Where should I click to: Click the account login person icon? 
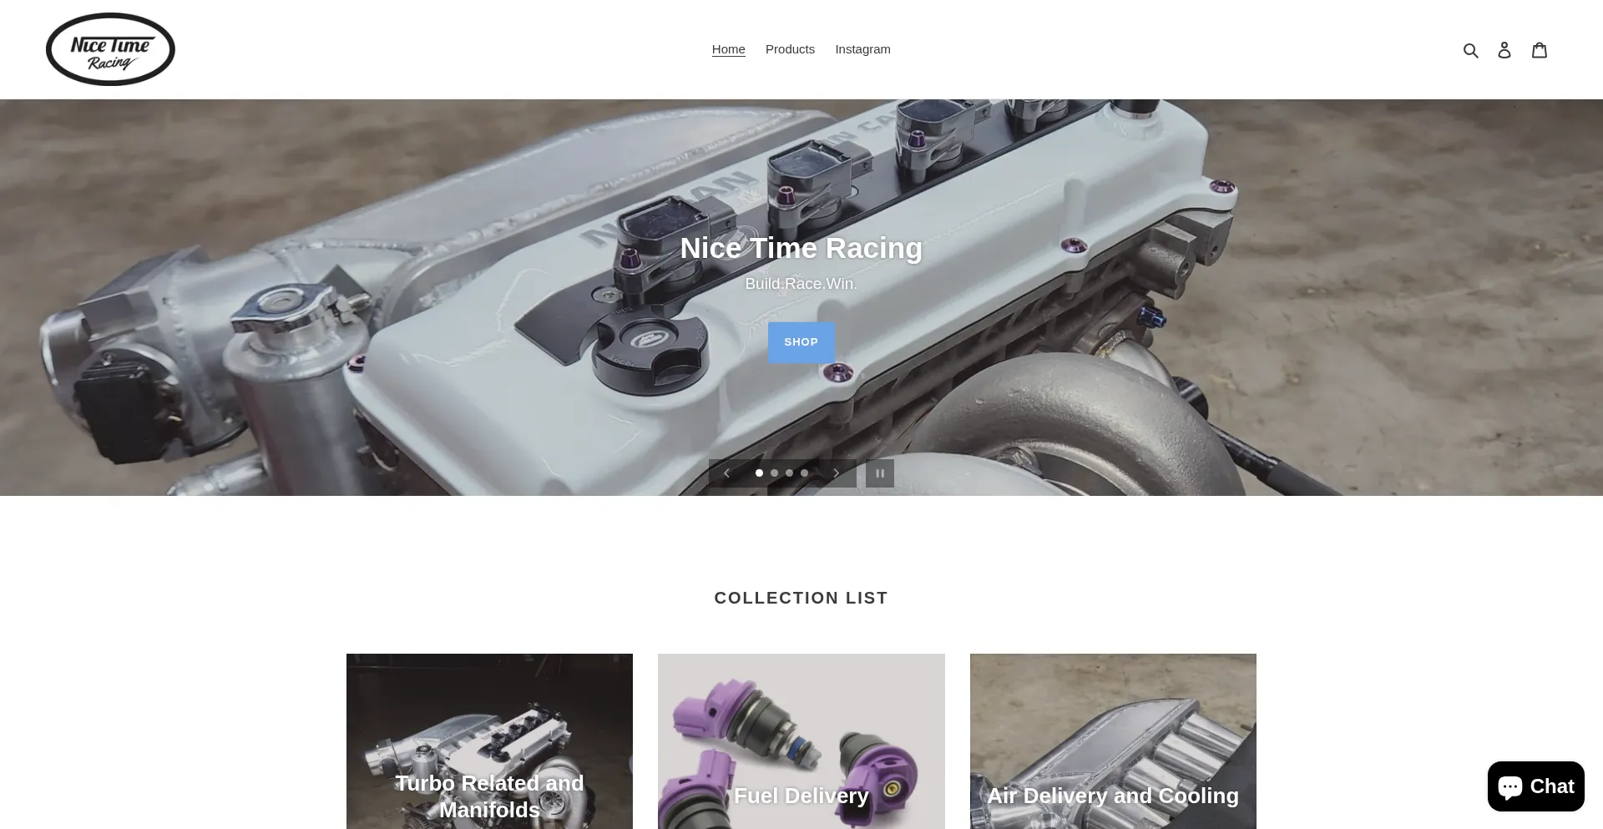[x=1504, y=50]
